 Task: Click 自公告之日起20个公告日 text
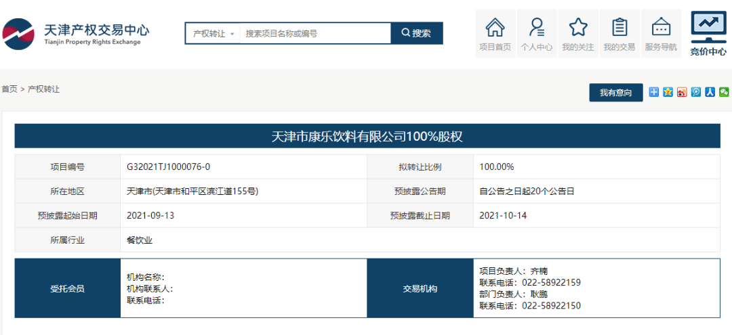click(527, 191)
